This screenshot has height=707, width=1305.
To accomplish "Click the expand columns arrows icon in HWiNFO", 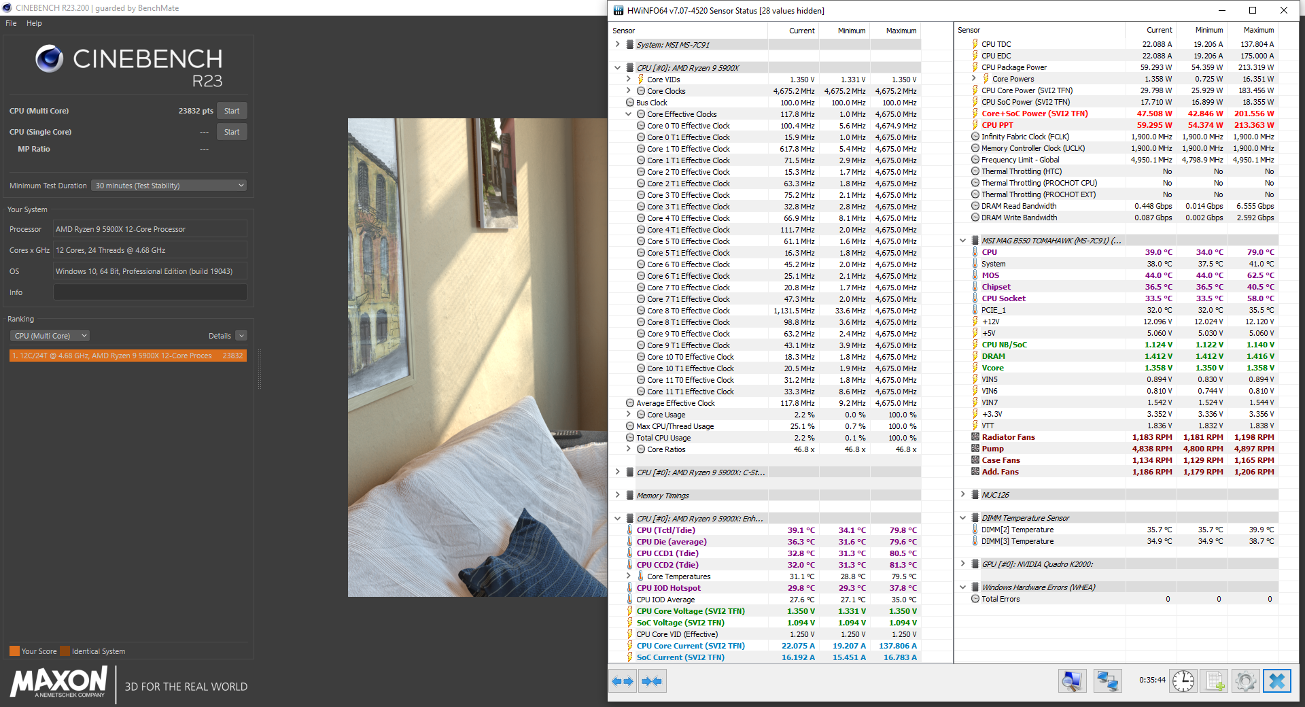I will 623,681.
